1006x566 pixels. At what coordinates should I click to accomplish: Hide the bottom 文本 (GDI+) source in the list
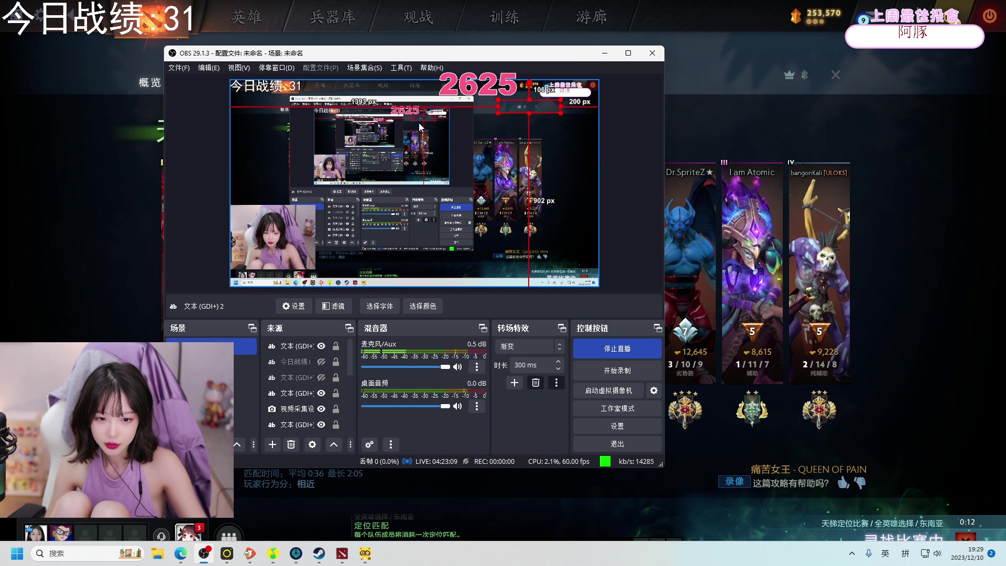point(321,424)
